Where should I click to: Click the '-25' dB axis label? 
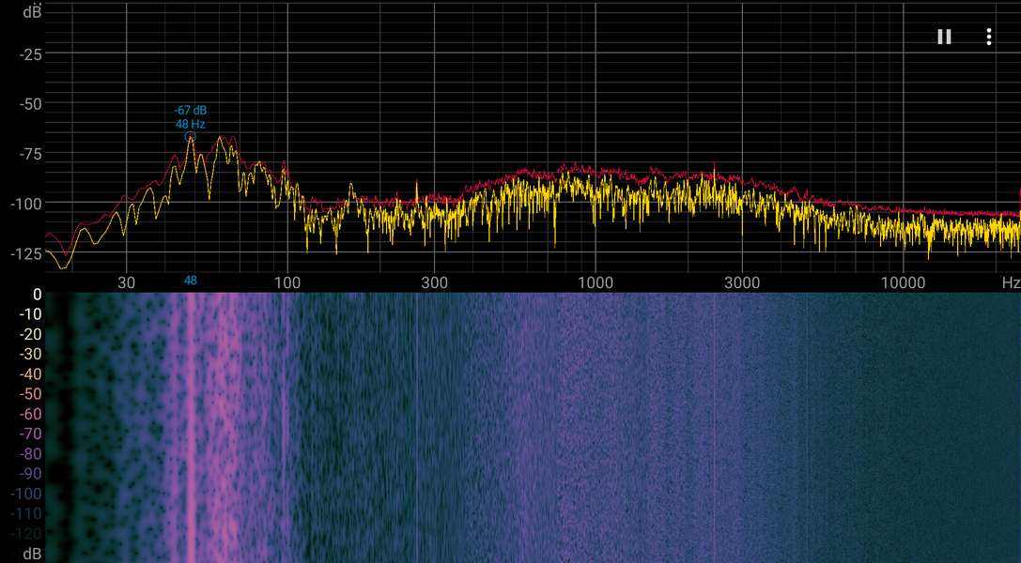(31, 54)
